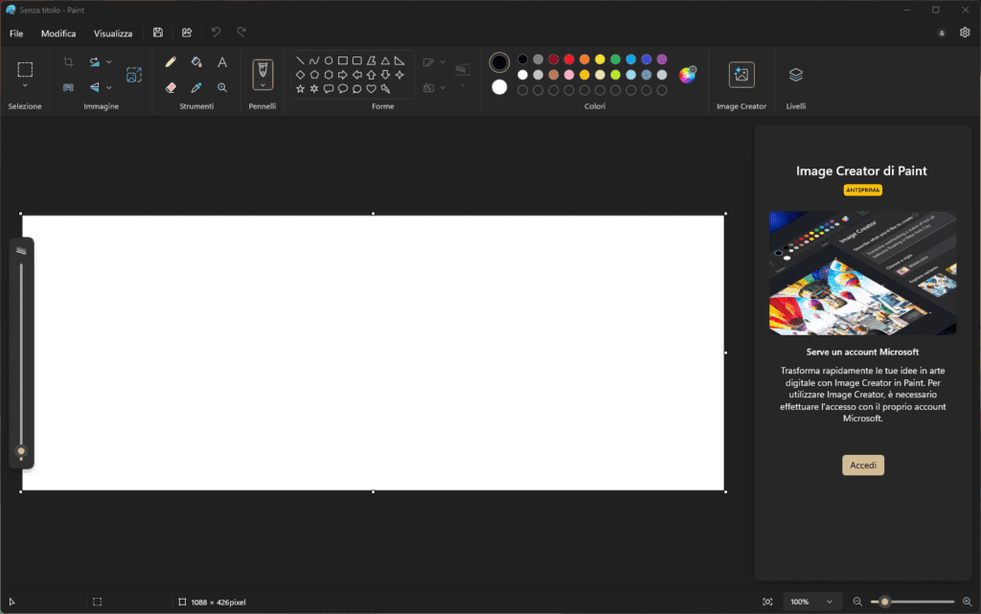Select the Pencil tool
Image resolution: width=981 pixels, height=614 pixels.
point(171,62)
